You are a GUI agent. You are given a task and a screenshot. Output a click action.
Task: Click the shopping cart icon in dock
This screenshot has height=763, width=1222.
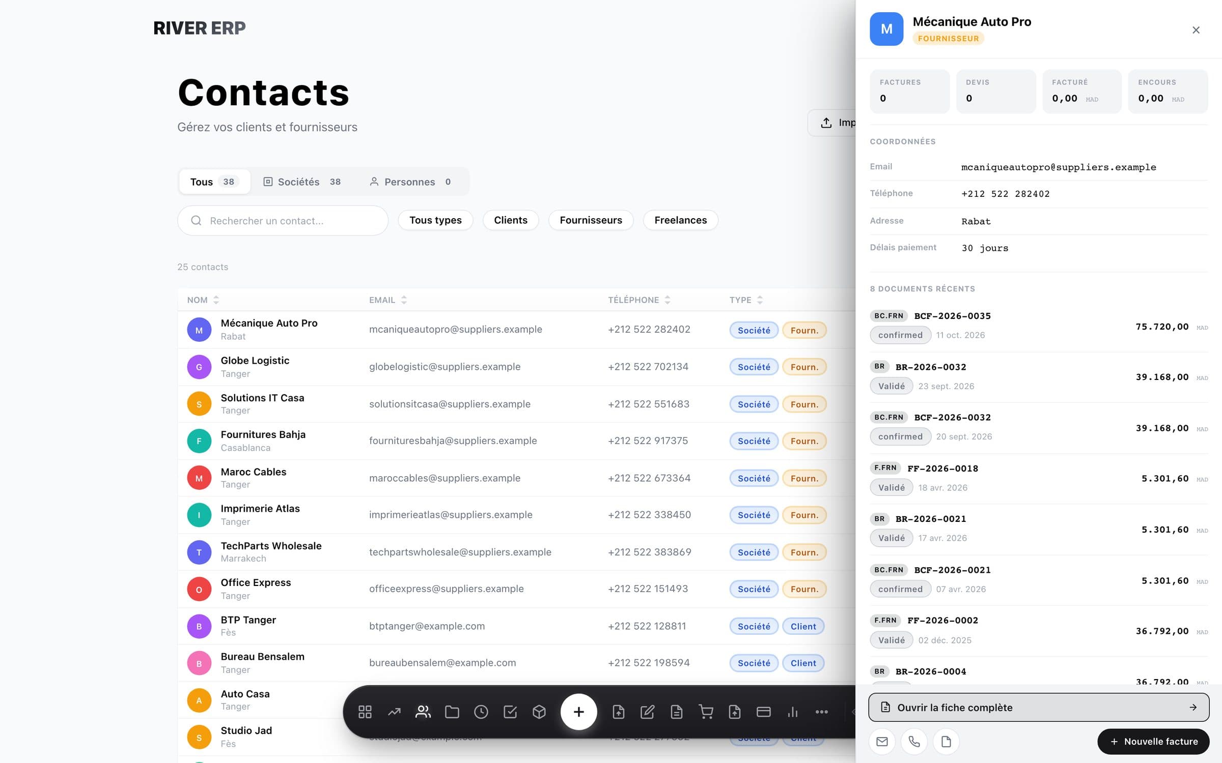pyautogui.click(x=706, y=712)
